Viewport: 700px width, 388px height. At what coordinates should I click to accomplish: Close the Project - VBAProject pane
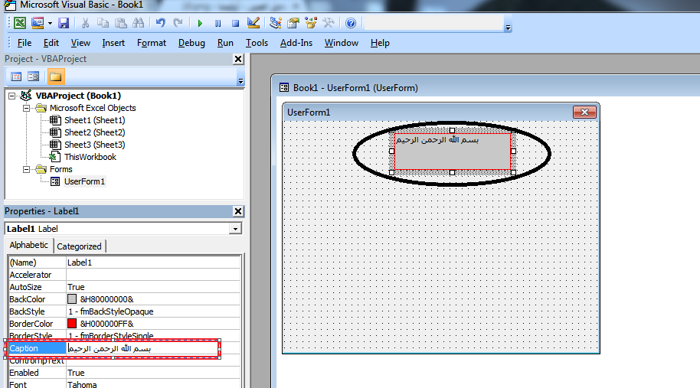coord(238,59)
